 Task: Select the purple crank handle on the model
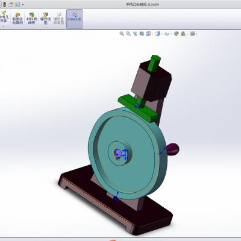(x=173, y=149)
